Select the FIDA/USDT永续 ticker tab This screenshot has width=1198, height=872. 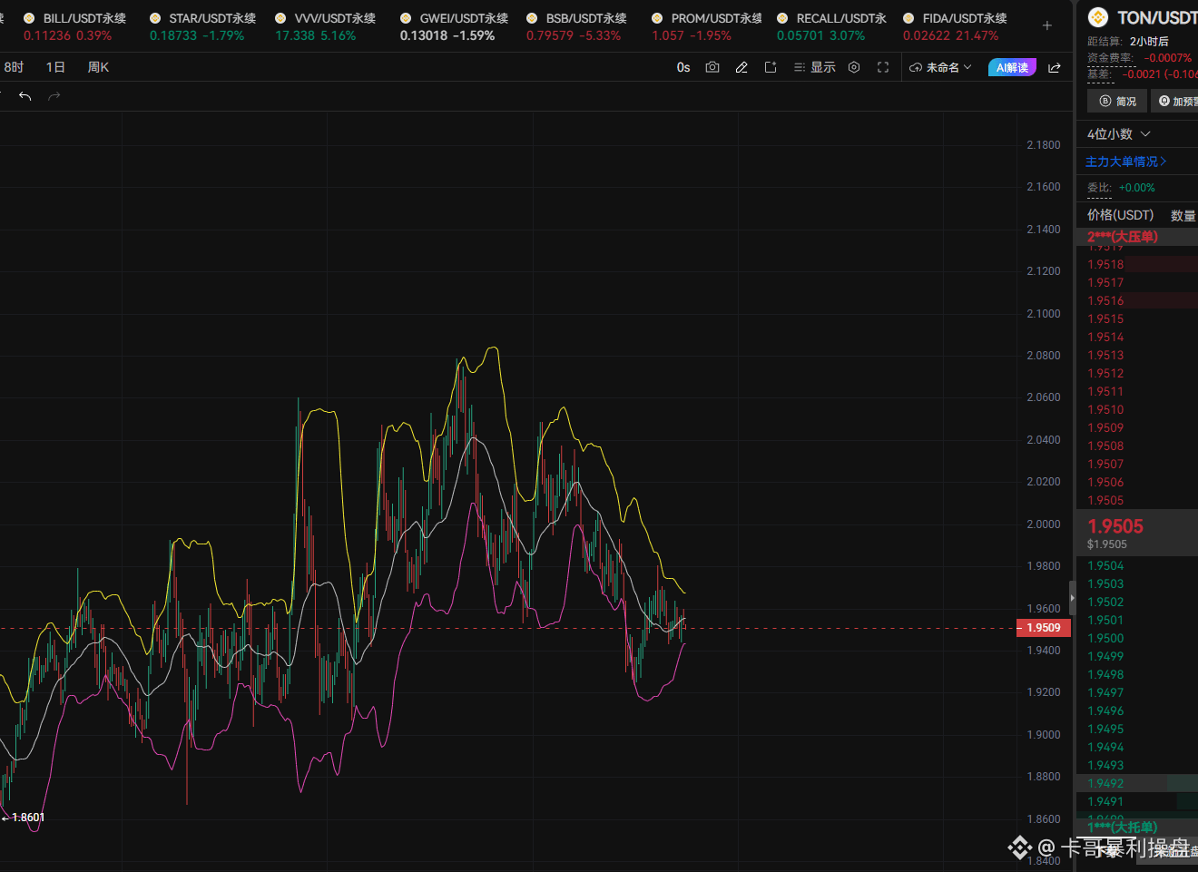956,26
